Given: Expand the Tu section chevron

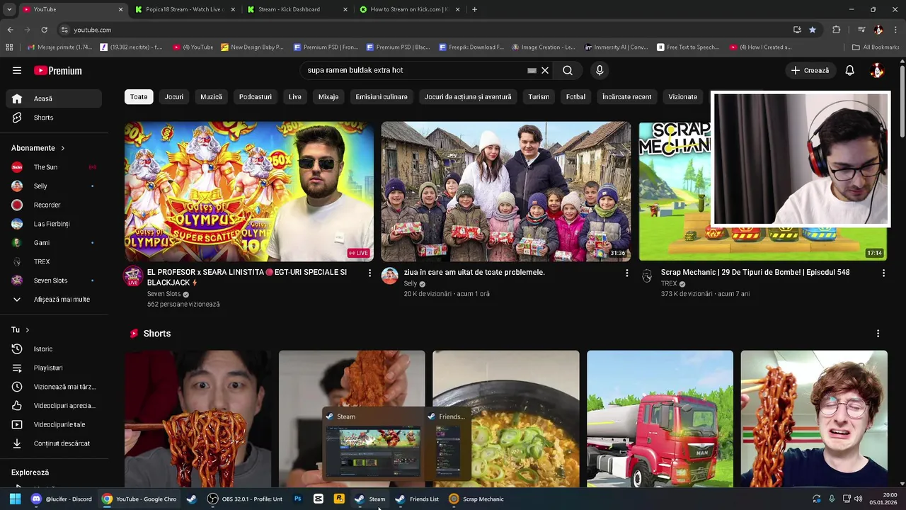Looking at the screenshot, I should coord(27,330).
